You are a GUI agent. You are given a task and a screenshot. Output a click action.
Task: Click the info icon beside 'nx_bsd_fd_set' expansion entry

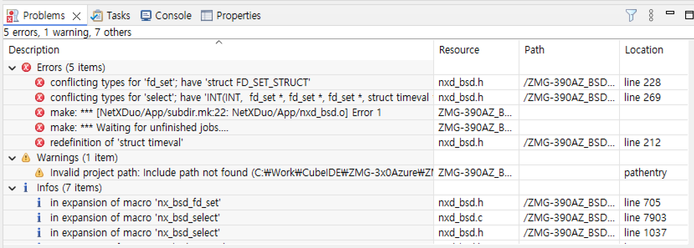tap(39, 202)
